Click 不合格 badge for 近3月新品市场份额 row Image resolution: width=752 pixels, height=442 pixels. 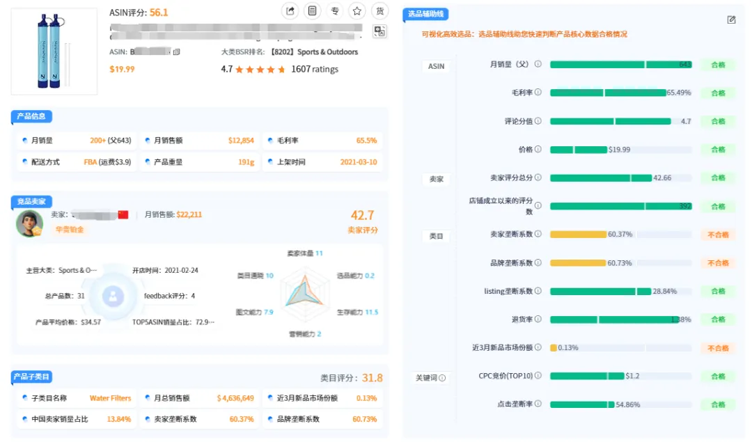[x=718, y=348]
